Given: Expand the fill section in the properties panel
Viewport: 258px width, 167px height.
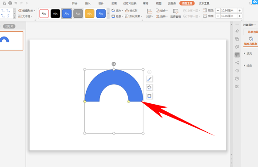Looking at the screenshot, I should 248,53.
